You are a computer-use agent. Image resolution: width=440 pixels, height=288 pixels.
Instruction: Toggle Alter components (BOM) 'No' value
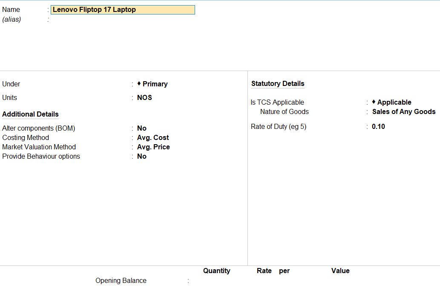(142, 128)
